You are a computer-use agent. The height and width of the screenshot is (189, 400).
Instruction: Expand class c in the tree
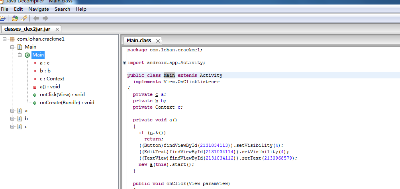tap(12, 127)
